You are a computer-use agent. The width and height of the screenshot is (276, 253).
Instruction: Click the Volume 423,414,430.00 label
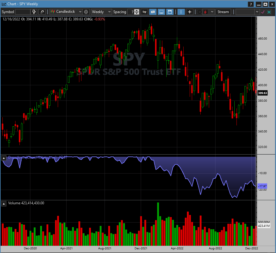point(26,203)
